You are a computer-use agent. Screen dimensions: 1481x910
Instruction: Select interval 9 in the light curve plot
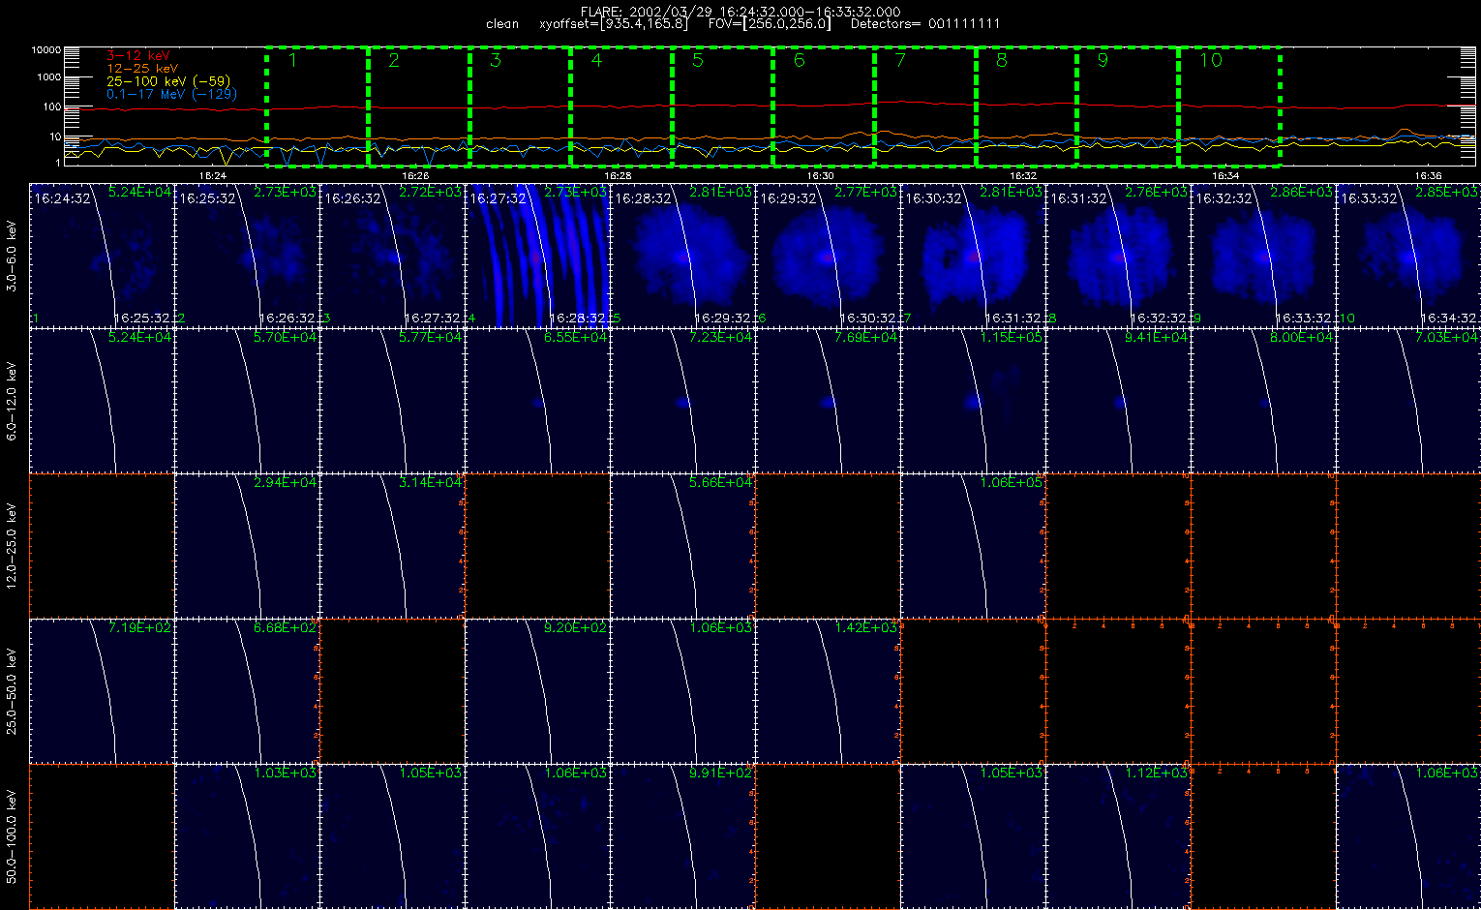coord(1128,106)
